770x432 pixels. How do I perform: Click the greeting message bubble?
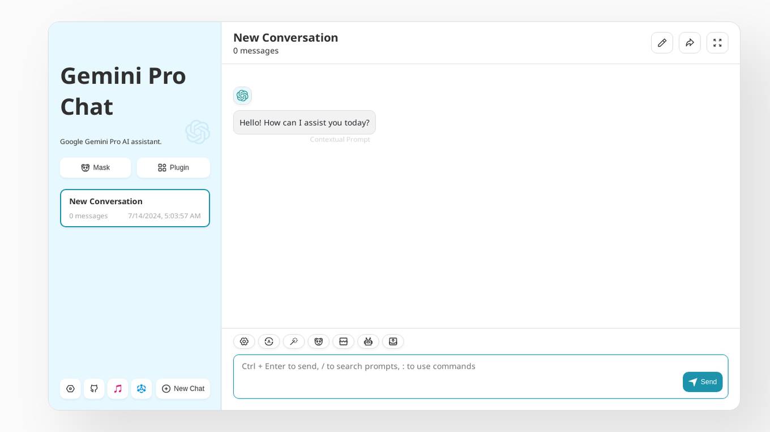305,123
